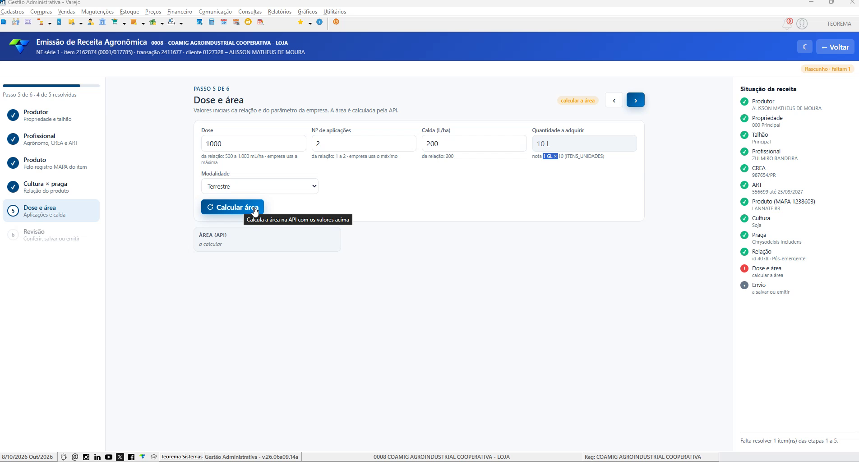Click the orange power icon in toolbar
The width and height of the screenshot is (859, 462).
tap(336, 22)
